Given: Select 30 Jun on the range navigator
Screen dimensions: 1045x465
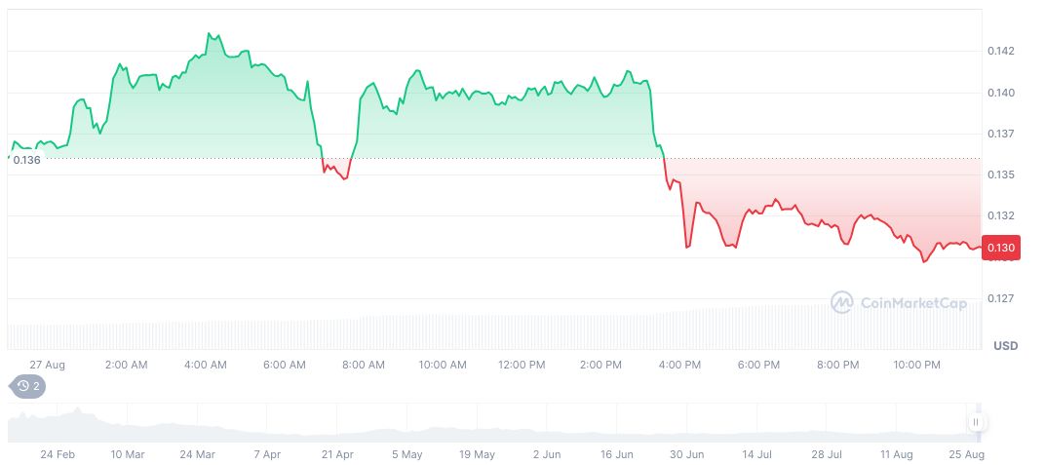Looking at the screenshot, I should pos(687,454).
